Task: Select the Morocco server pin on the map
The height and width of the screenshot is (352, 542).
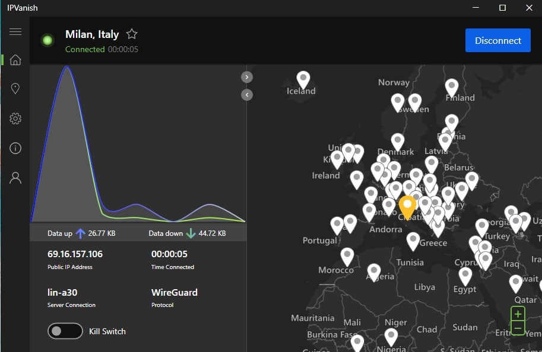Action: (347, 257)
